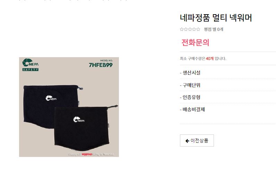This screenshot has height=176, width=276.
Task: Click the minimum purchase quantity 40개 text
Action: point(210,59)
